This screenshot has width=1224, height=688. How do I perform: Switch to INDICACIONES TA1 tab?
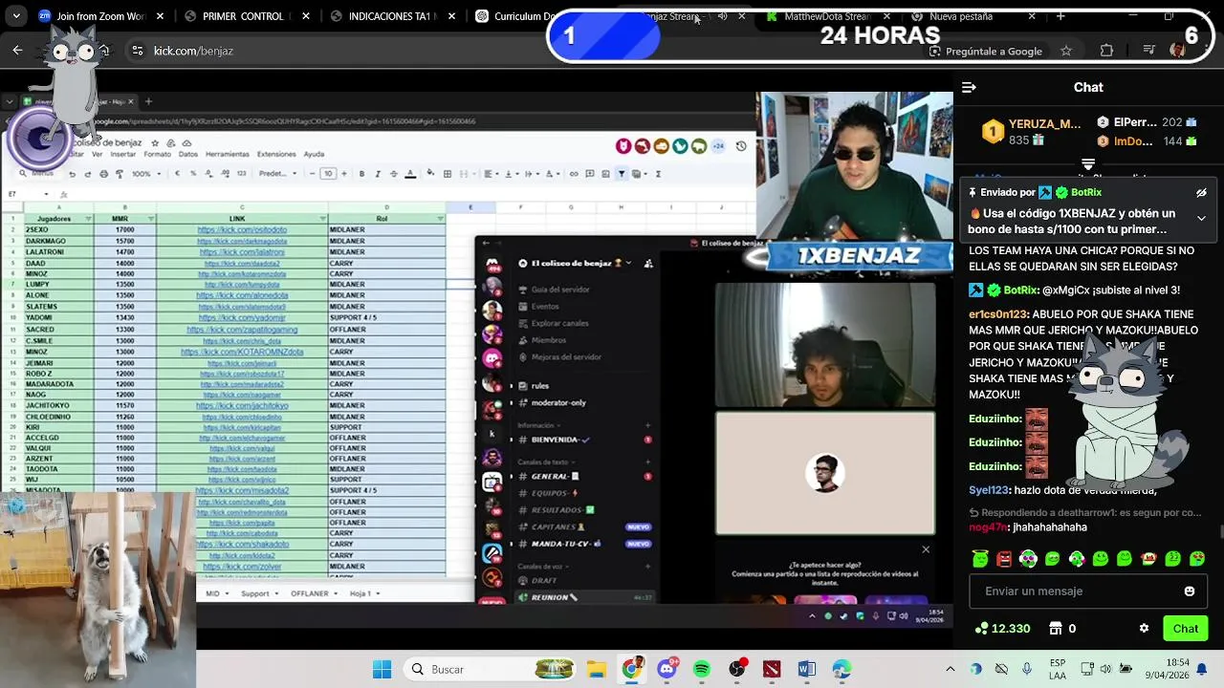[391, 16]
